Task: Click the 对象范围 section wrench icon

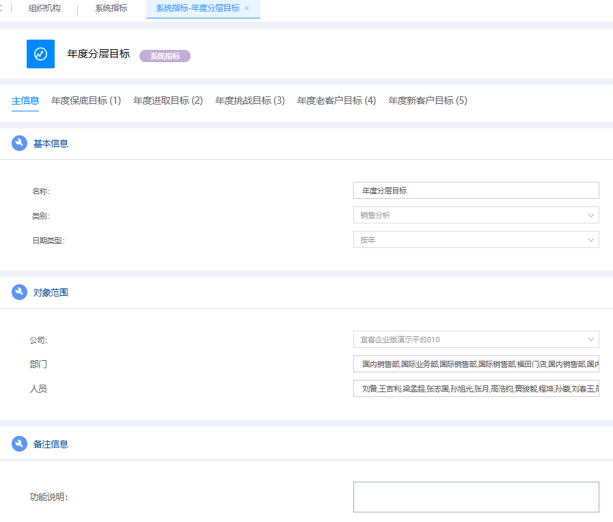Action: 19,292
